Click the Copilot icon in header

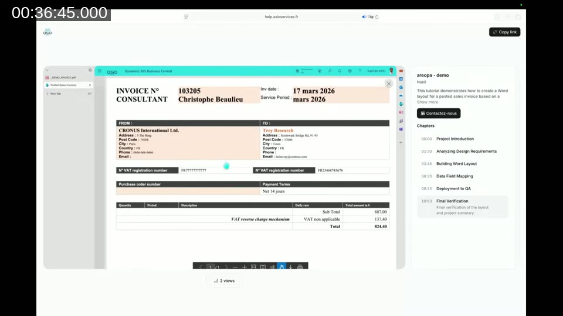[320, 71]
